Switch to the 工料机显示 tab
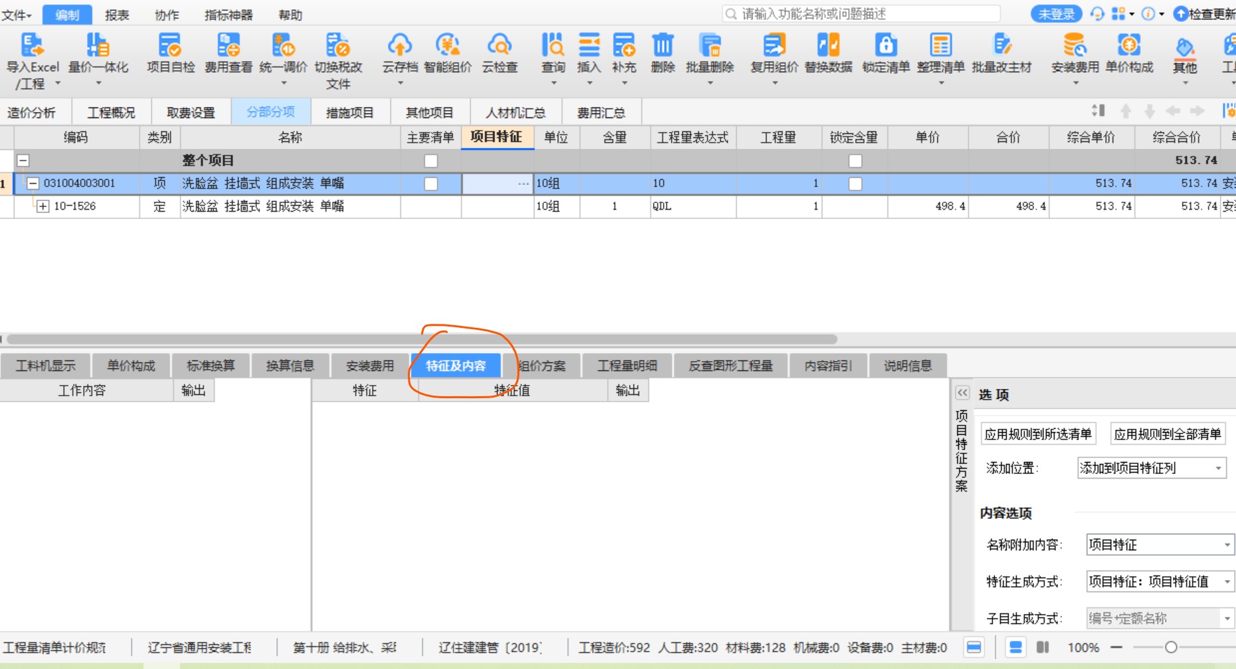Viewport: 1236px width, 669px height. click(x=45, y=366)
